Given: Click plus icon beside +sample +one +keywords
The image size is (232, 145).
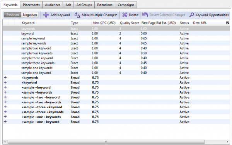Looking at the screenshot, I should coord(5,117).
